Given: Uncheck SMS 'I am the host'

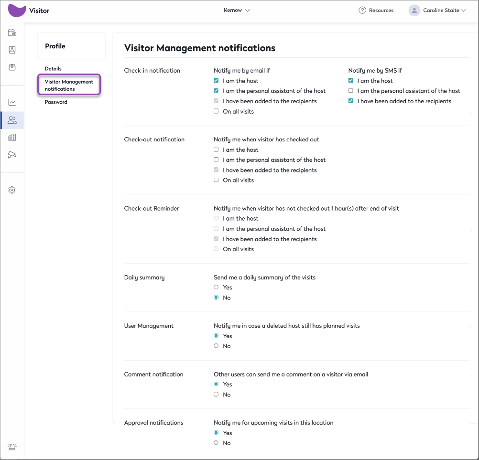Looking at the screenshot, I should coord(351,80).
